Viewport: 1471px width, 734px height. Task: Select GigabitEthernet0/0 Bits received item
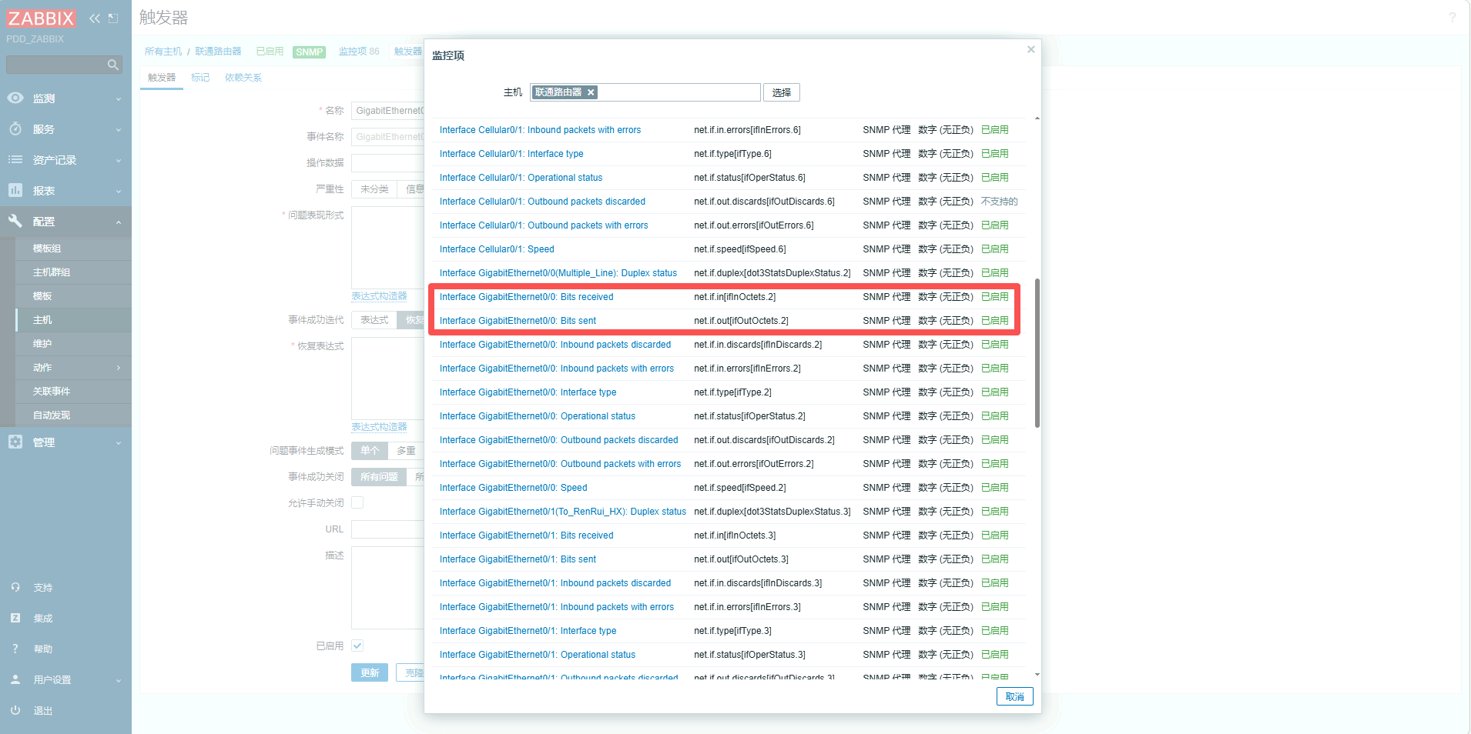[526, 297]
